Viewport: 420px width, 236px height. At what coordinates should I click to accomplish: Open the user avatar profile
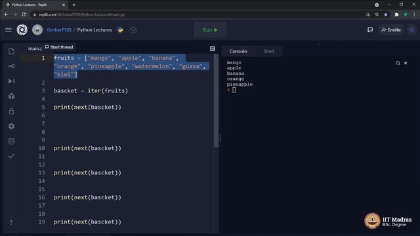[x=37, y=29]
